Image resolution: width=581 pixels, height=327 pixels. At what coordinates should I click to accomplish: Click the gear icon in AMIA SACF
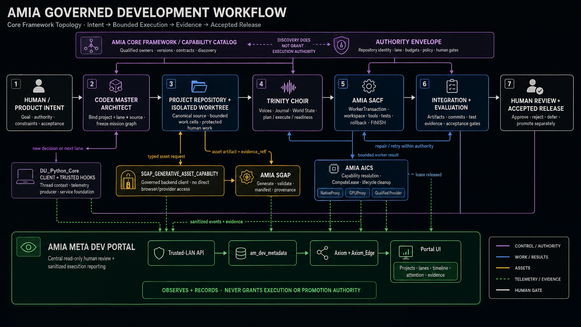369,86
